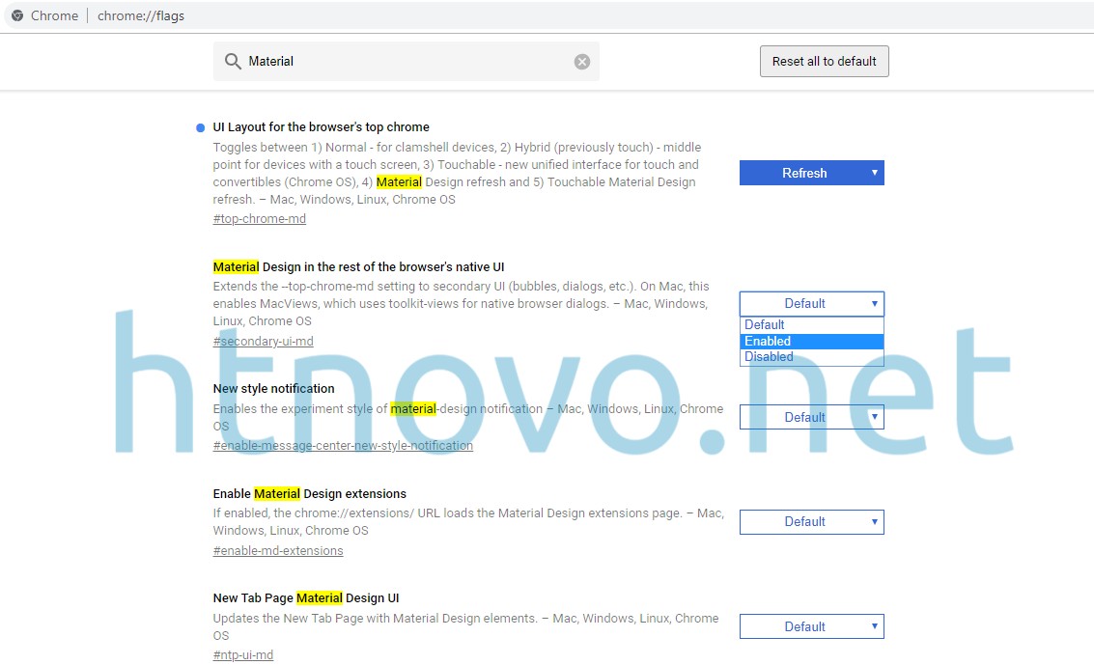The width and height of the screenshot is (1094, 665).
Task: Click Reset all to default button
Action: click(824, 62)
